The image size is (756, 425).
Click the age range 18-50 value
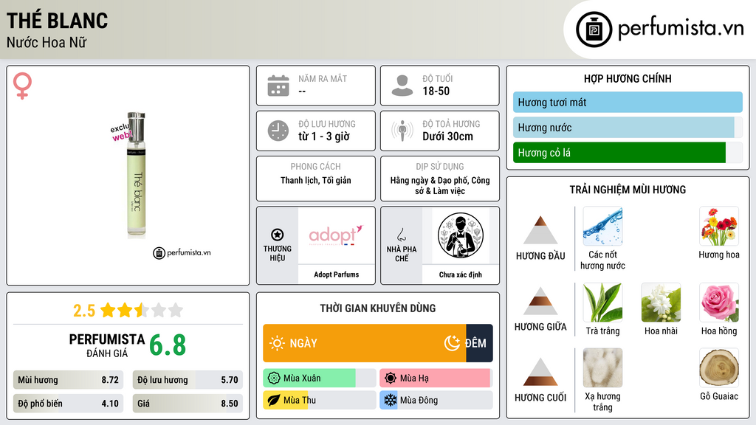(436, 91)
